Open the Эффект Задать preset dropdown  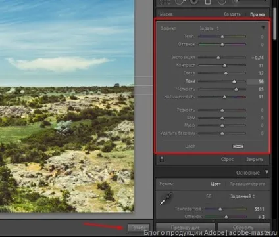209,28
